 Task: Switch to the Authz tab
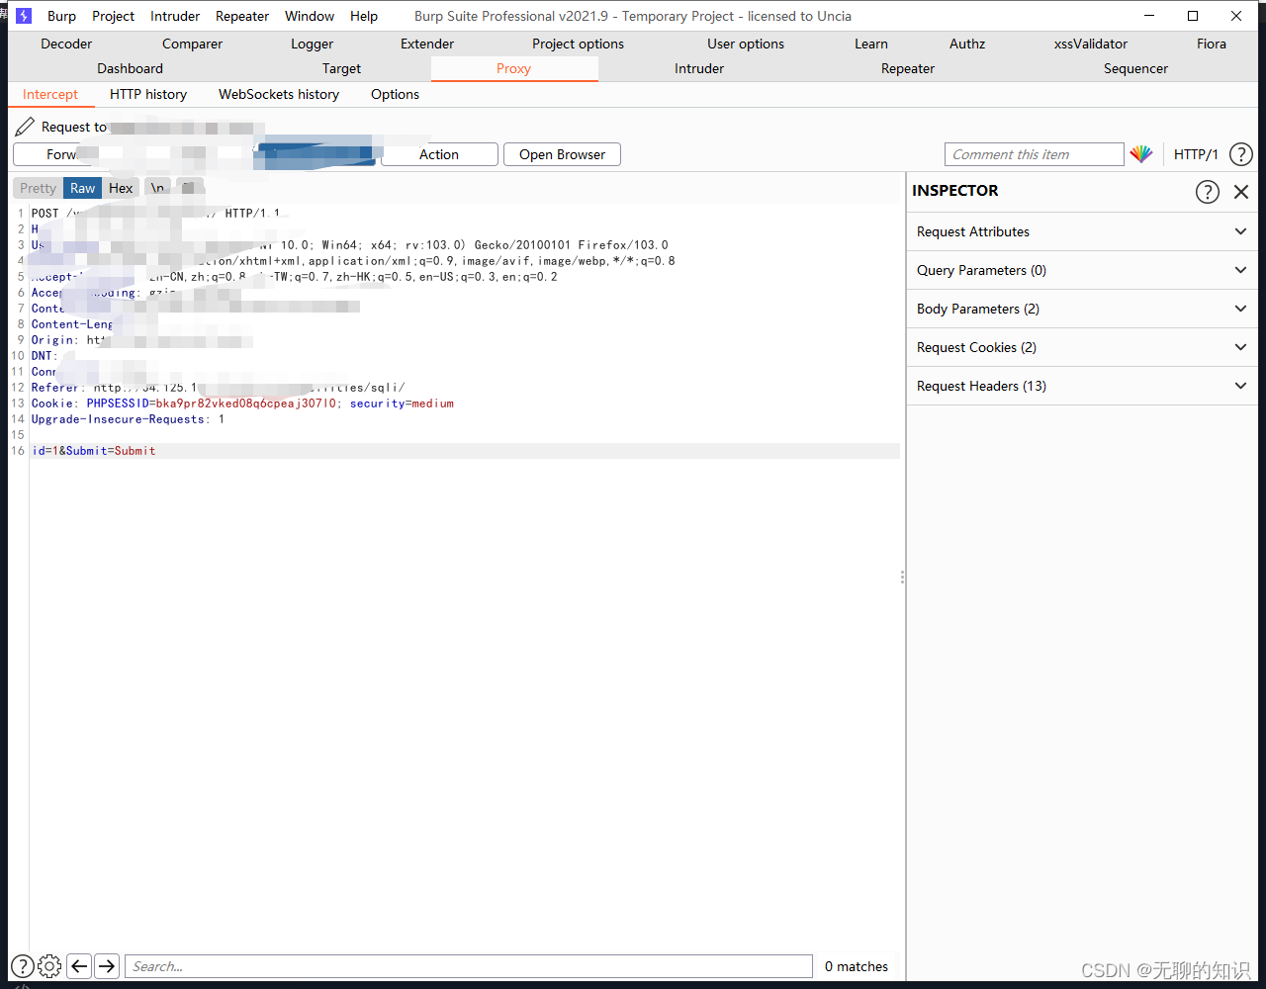[967, 44]
